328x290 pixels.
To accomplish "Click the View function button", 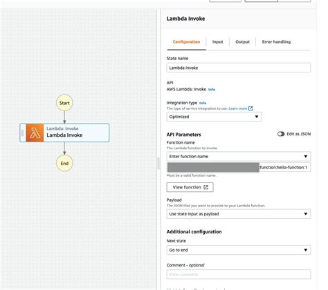I will 190,187.
